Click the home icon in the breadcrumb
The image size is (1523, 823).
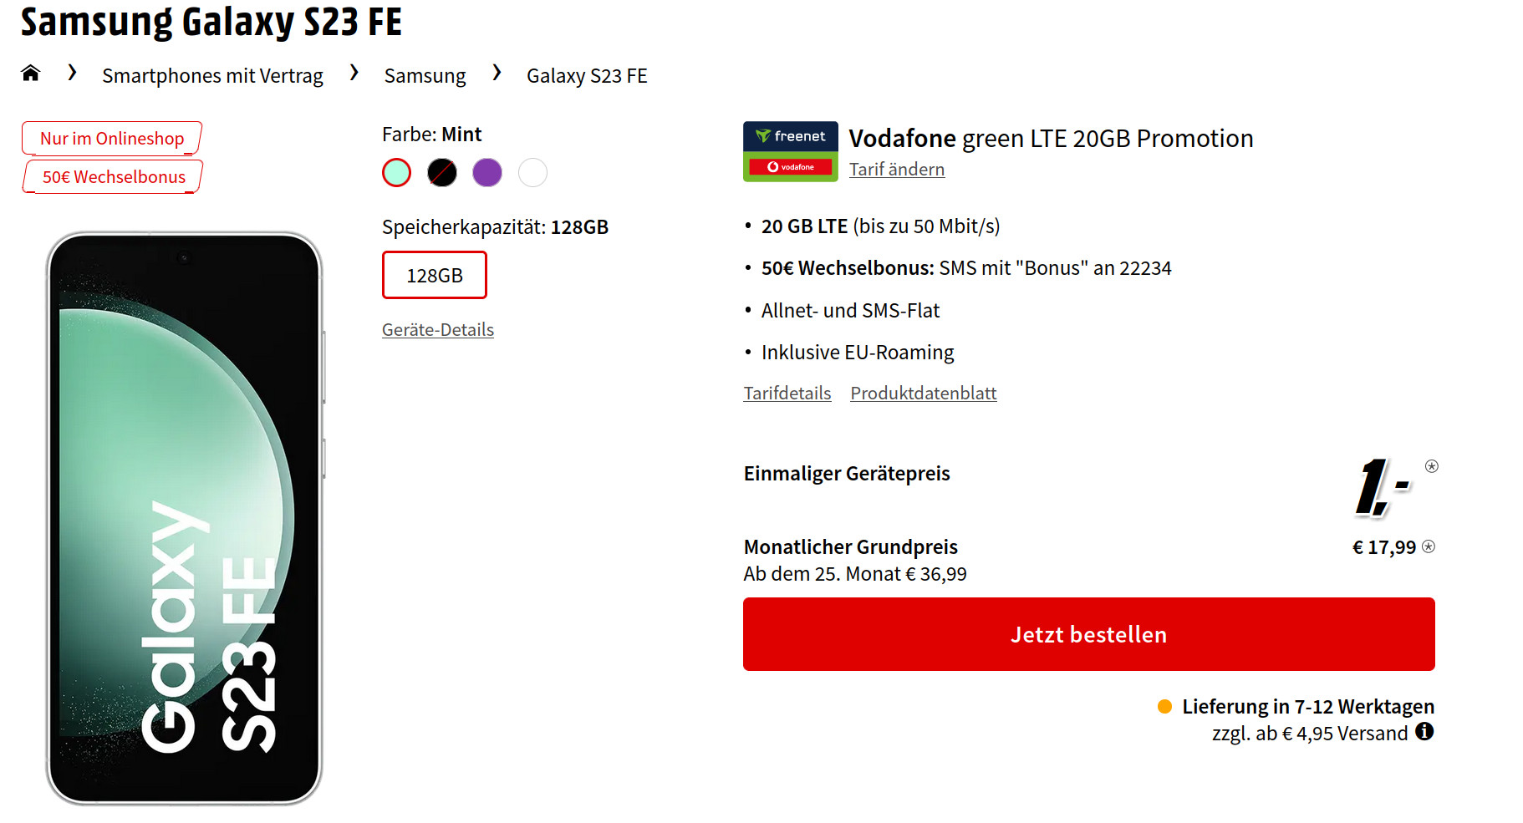[x=30, y=74]
